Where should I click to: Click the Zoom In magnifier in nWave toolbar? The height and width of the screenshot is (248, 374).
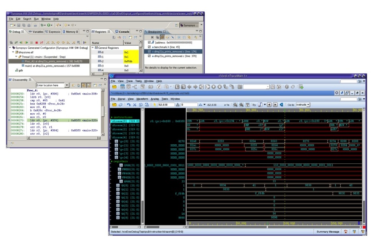point(241,104)
